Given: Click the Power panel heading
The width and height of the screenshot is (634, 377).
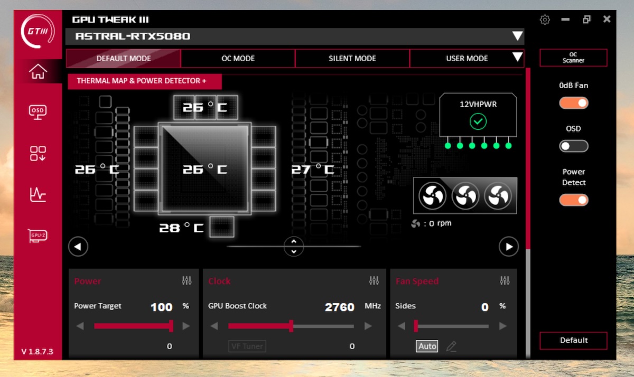Looking at the screenshot, I should pyautogui.click(x=87, y=281).
